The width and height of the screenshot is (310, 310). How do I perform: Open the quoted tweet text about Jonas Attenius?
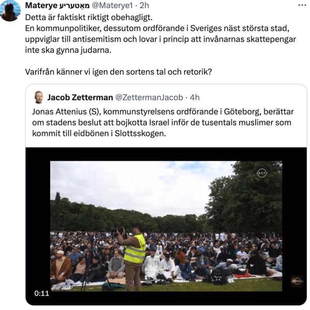pyautogui.click(x=163, y=122)
